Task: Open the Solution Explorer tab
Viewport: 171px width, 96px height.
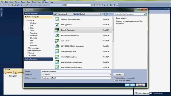Action: click(x=142, y=93)
